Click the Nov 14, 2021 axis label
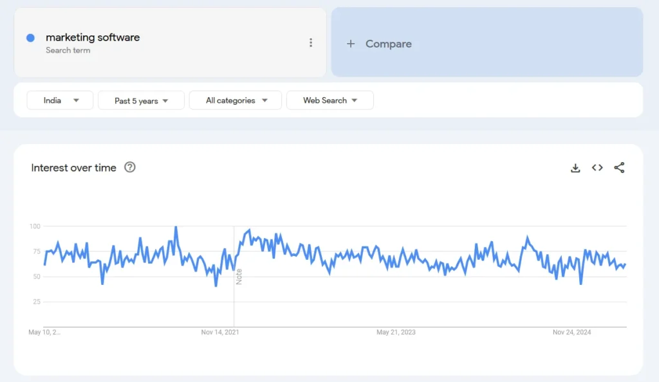The image size is (659, 382). coord(220,332)
